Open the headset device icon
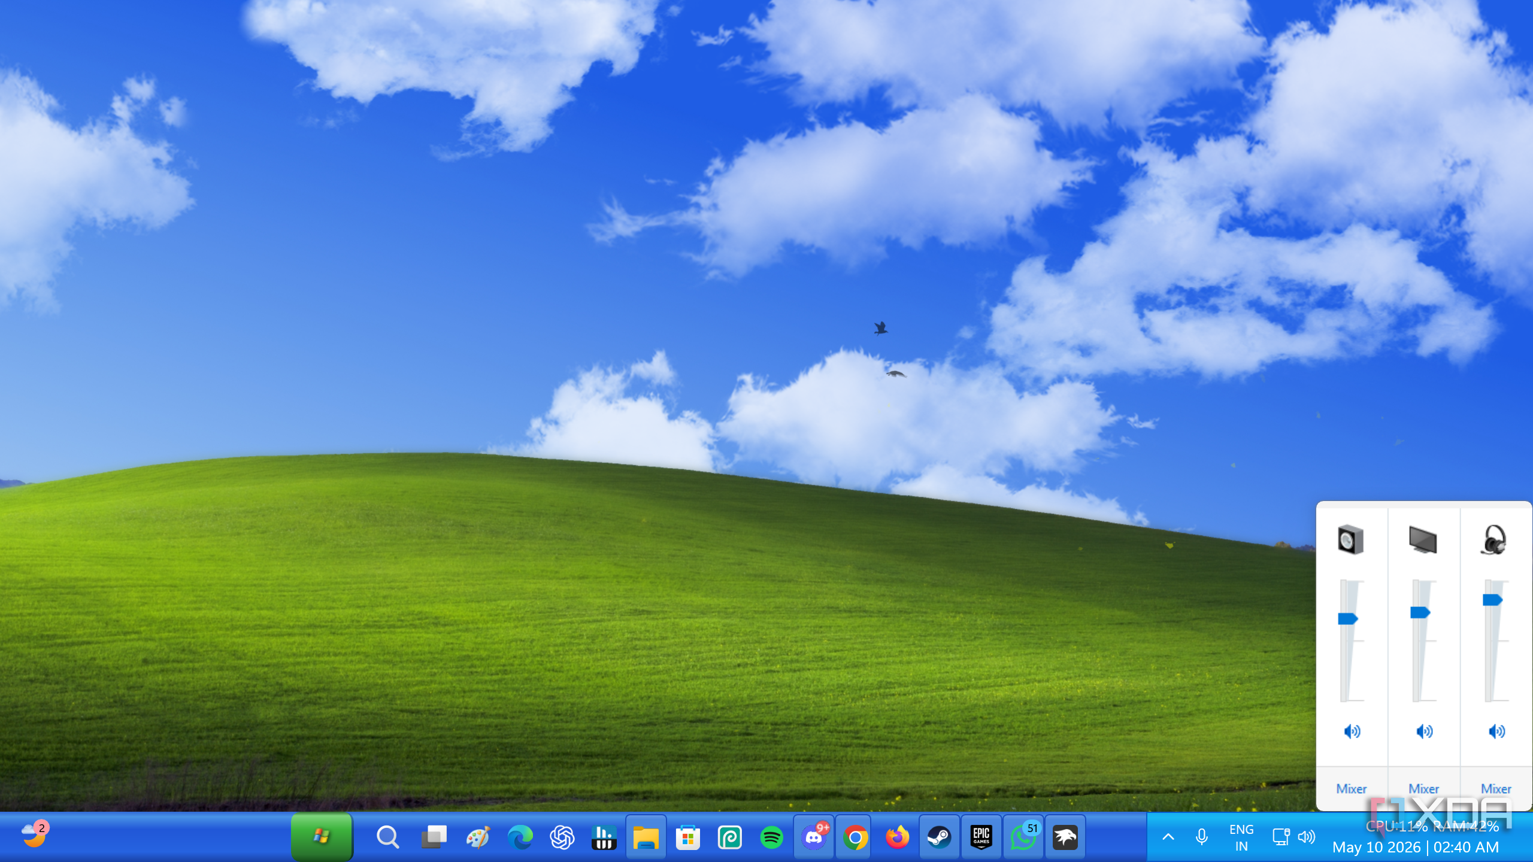This screenshot has height=862, width=1533. [x=1495, y=539]
